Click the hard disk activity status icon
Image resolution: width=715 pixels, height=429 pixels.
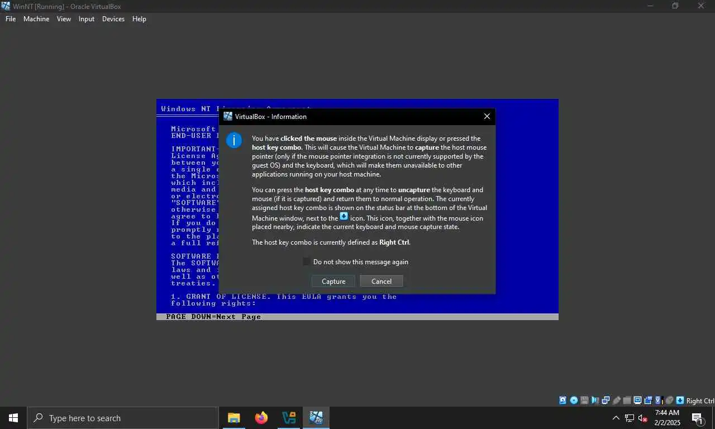click(x=563, y=401)
